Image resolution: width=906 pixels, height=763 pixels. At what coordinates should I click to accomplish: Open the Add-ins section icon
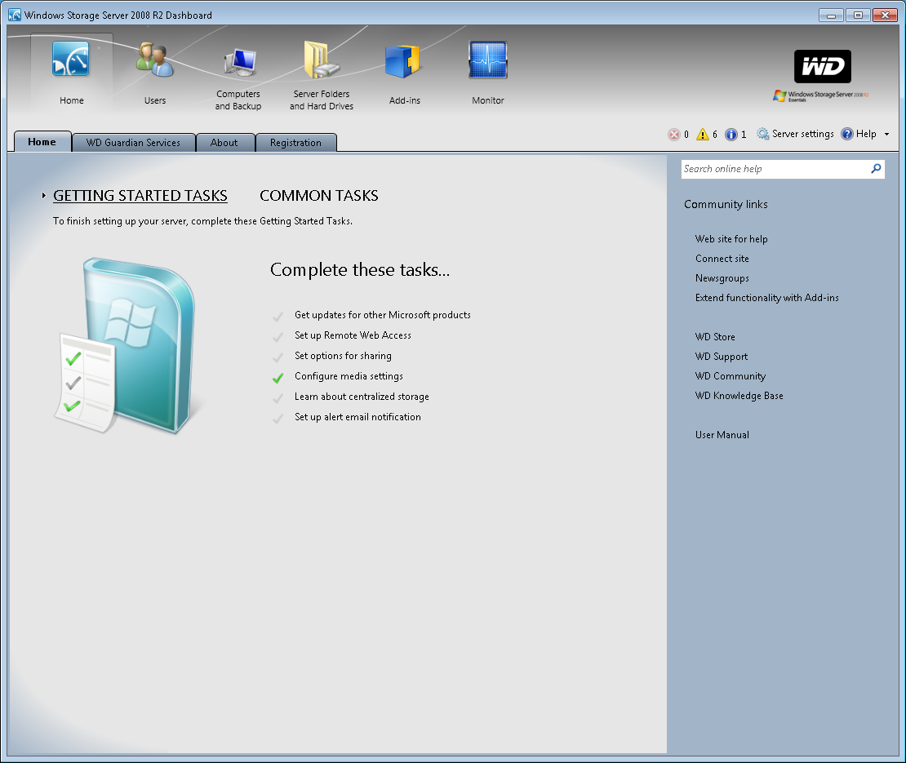pos(402,61)
